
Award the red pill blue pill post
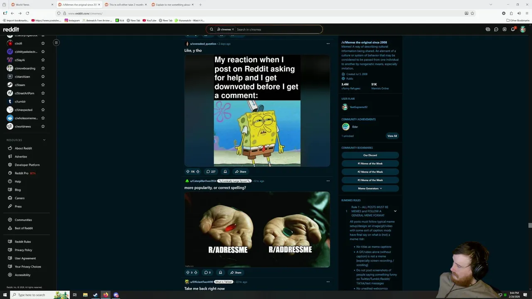coord(220,272)
